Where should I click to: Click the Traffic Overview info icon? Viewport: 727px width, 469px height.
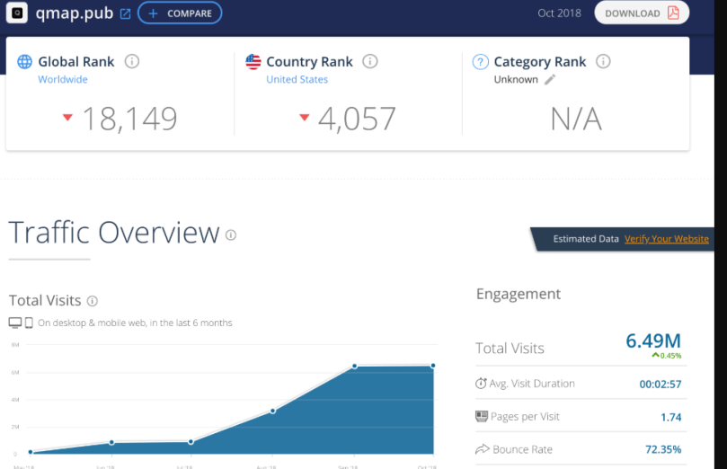[231, 235]
